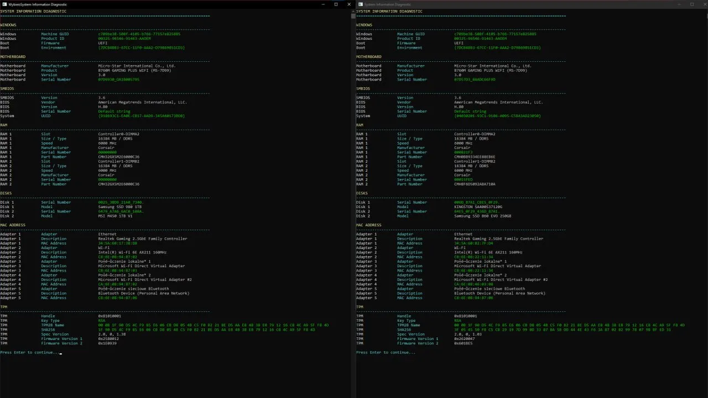This screenshot has height=398, width=708.
Task: Click TPM Handle '0x81010001' in left window
Action: 109,316
